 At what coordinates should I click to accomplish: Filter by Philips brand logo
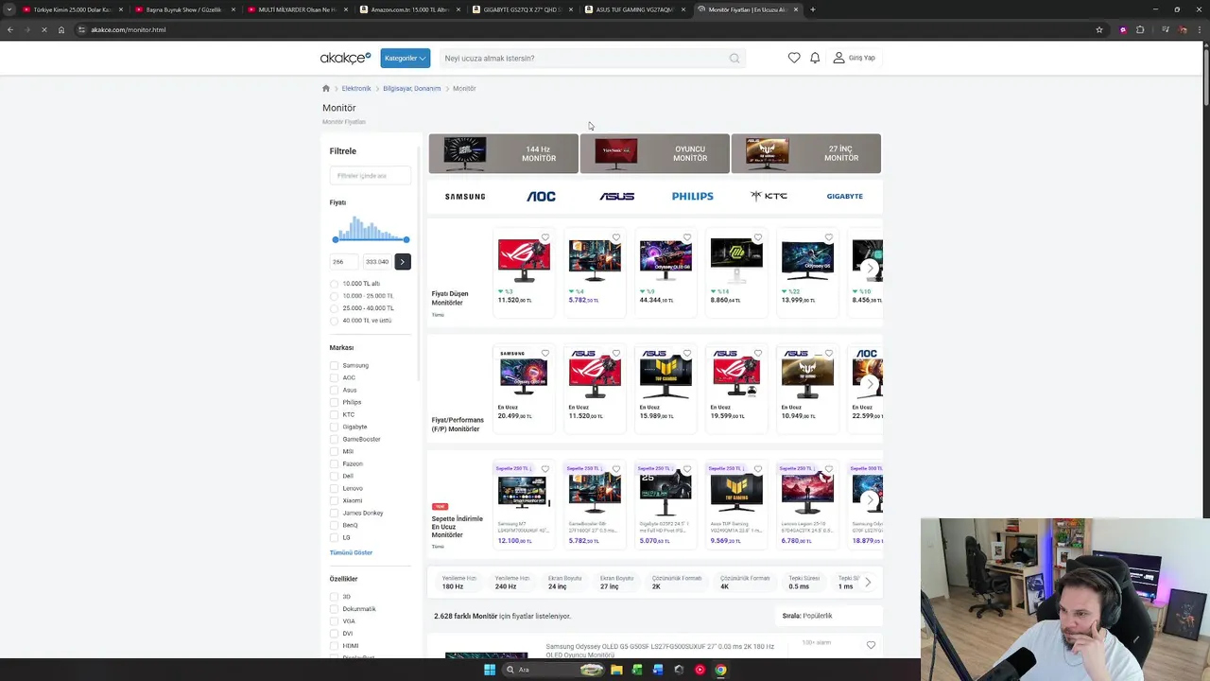coord(693,197)
